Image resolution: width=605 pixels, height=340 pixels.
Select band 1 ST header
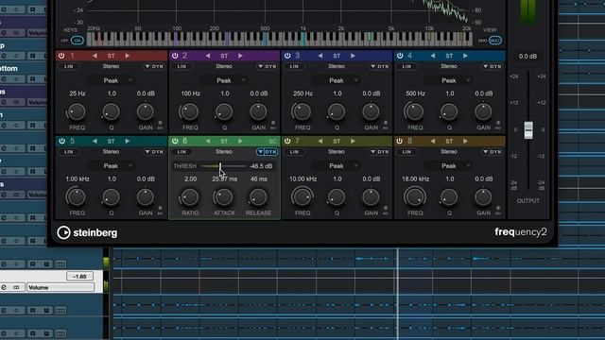[112, 56]
